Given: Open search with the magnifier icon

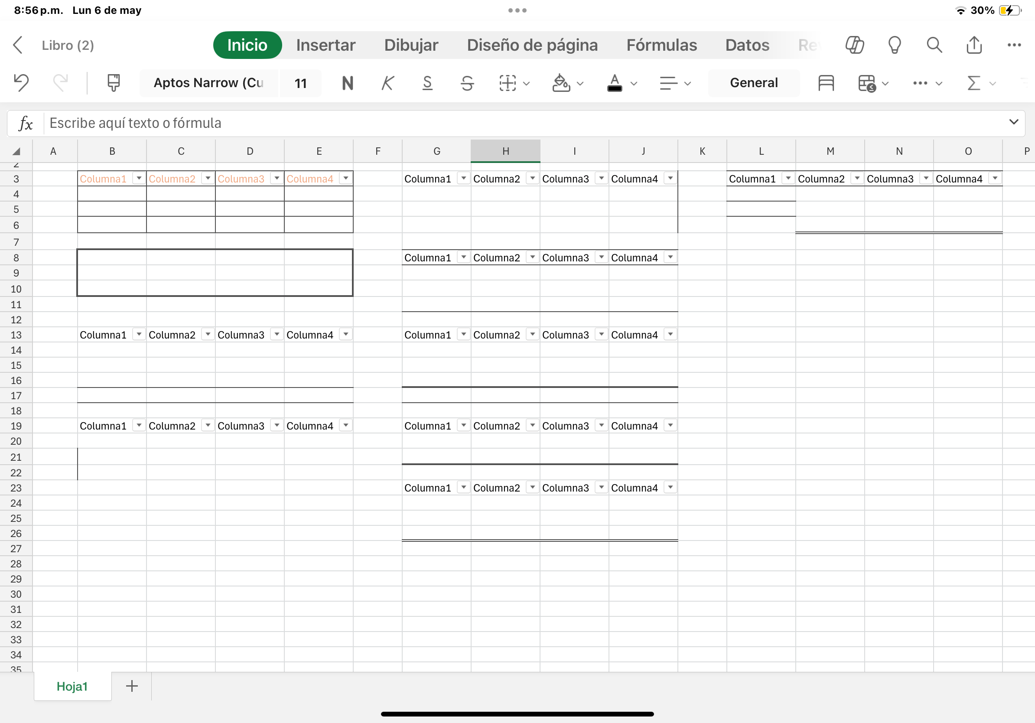Looking at the screenshot, I should click(x=934, y=45).
